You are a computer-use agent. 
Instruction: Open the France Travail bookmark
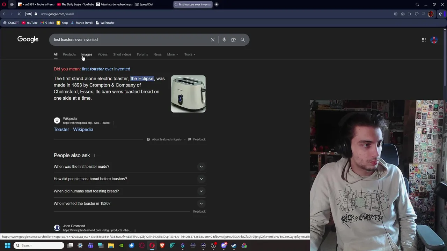coord(82,23)
